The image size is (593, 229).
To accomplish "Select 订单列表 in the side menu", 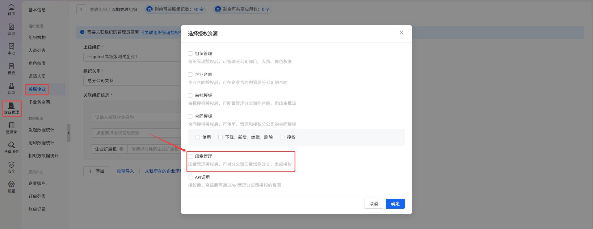I will coord(37,196).
